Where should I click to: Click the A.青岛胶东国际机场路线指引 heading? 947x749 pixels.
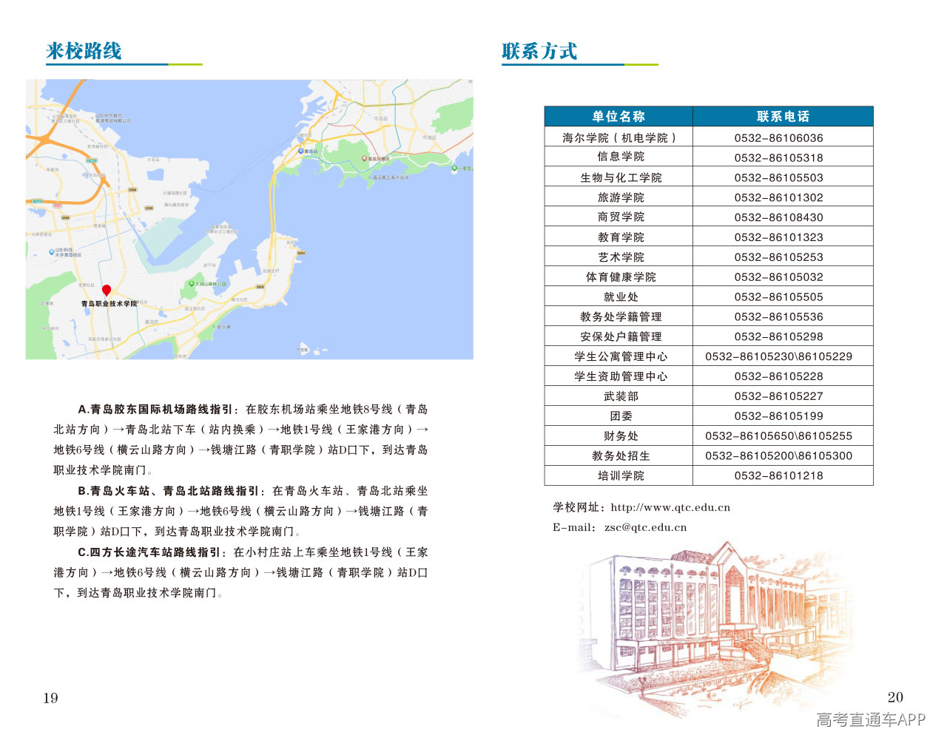tap(155, 409)
